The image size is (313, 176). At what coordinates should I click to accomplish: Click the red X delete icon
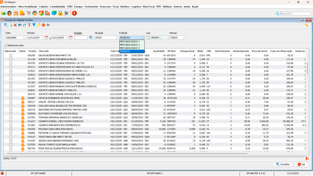15,25
